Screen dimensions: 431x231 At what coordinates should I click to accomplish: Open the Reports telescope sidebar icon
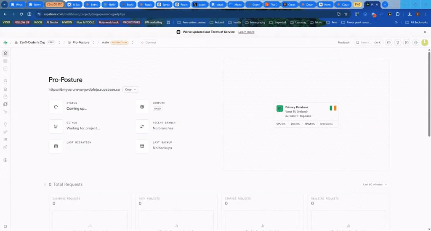click(x=5, y=132)
